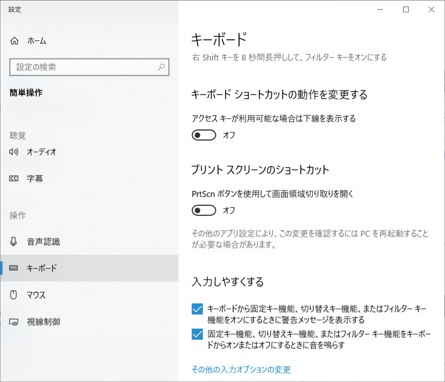Select the 音声認識 microphone icon

[13, 242]
